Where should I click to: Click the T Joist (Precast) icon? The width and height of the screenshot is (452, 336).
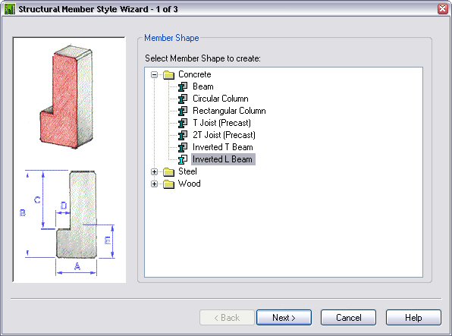coord(183,123)
